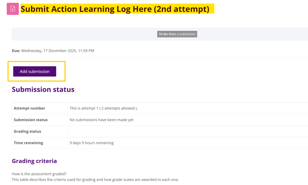Click the '9 days 9 hours remaining' text
308x185 pixels.
coord(91,143)
